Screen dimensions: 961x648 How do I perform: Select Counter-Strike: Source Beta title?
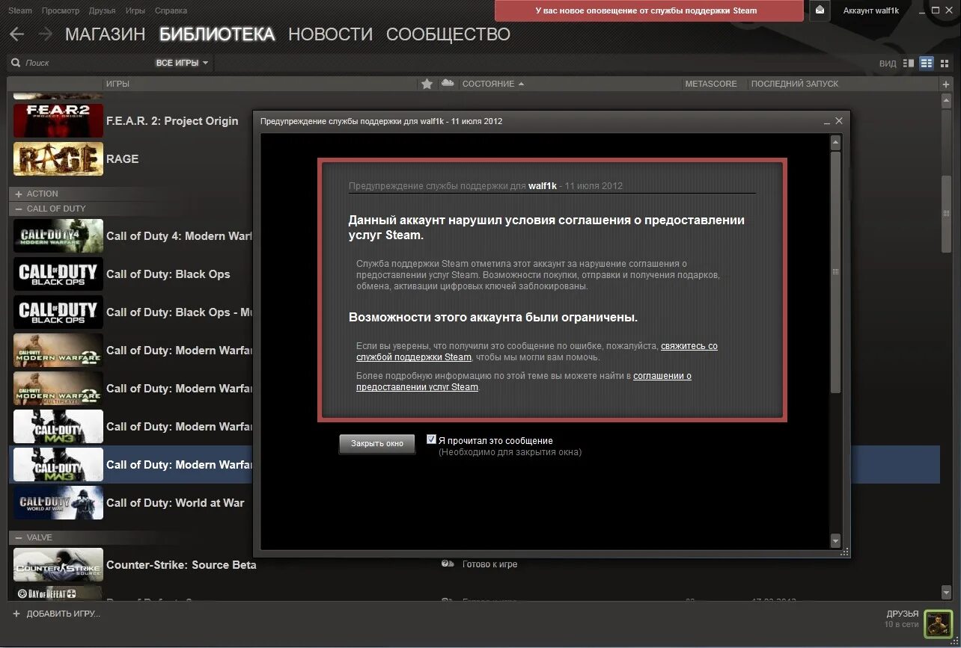[181, 565]
